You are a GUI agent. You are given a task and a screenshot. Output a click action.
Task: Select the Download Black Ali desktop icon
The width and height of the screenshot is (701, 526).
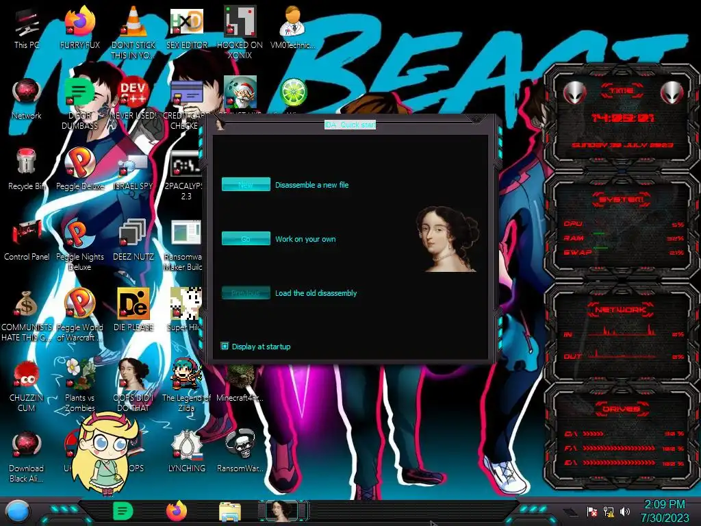coord(26,456)
